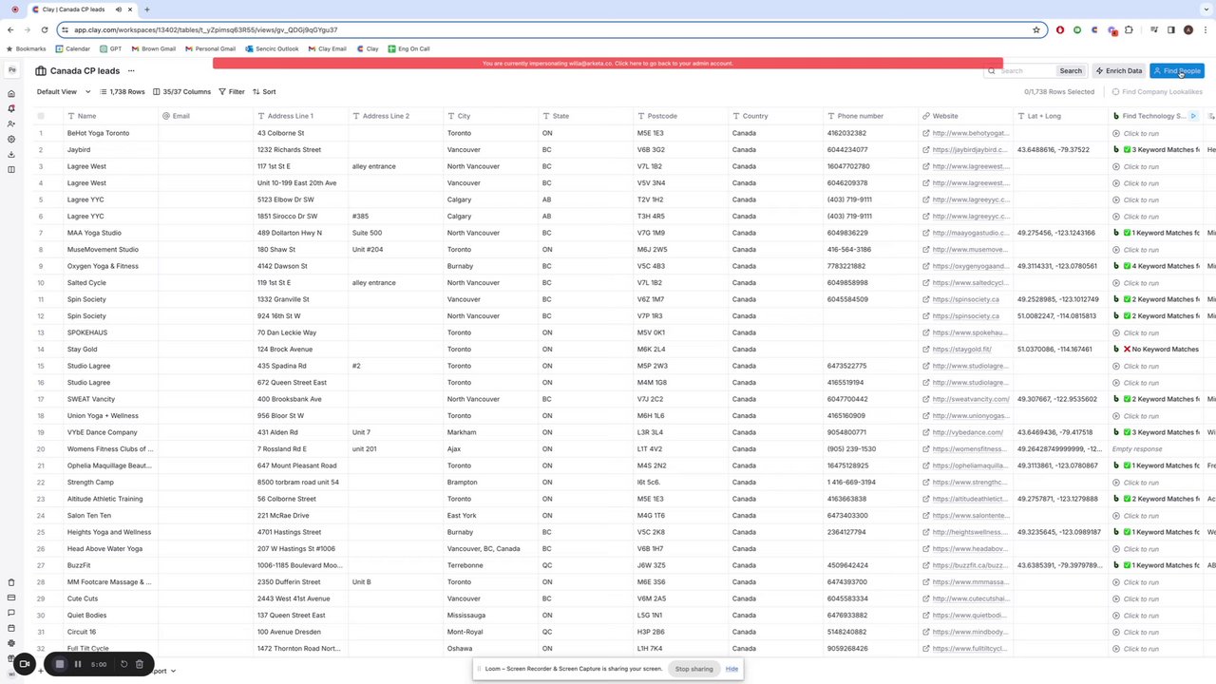
Task: Open the Brown Gmail bookmark
Action: (153, 48)
